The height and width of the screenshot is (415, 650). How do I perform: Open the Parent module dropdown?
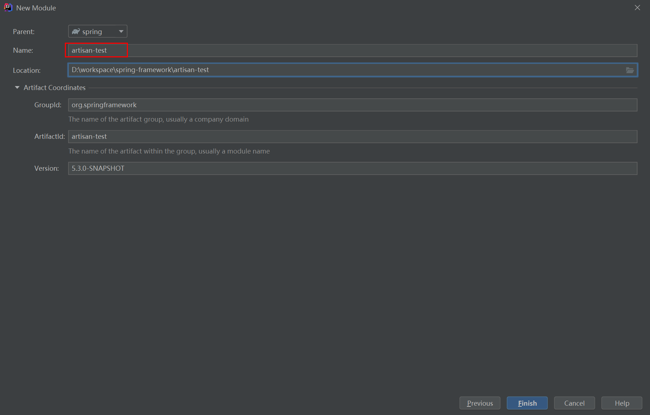(x=97, y=32)
